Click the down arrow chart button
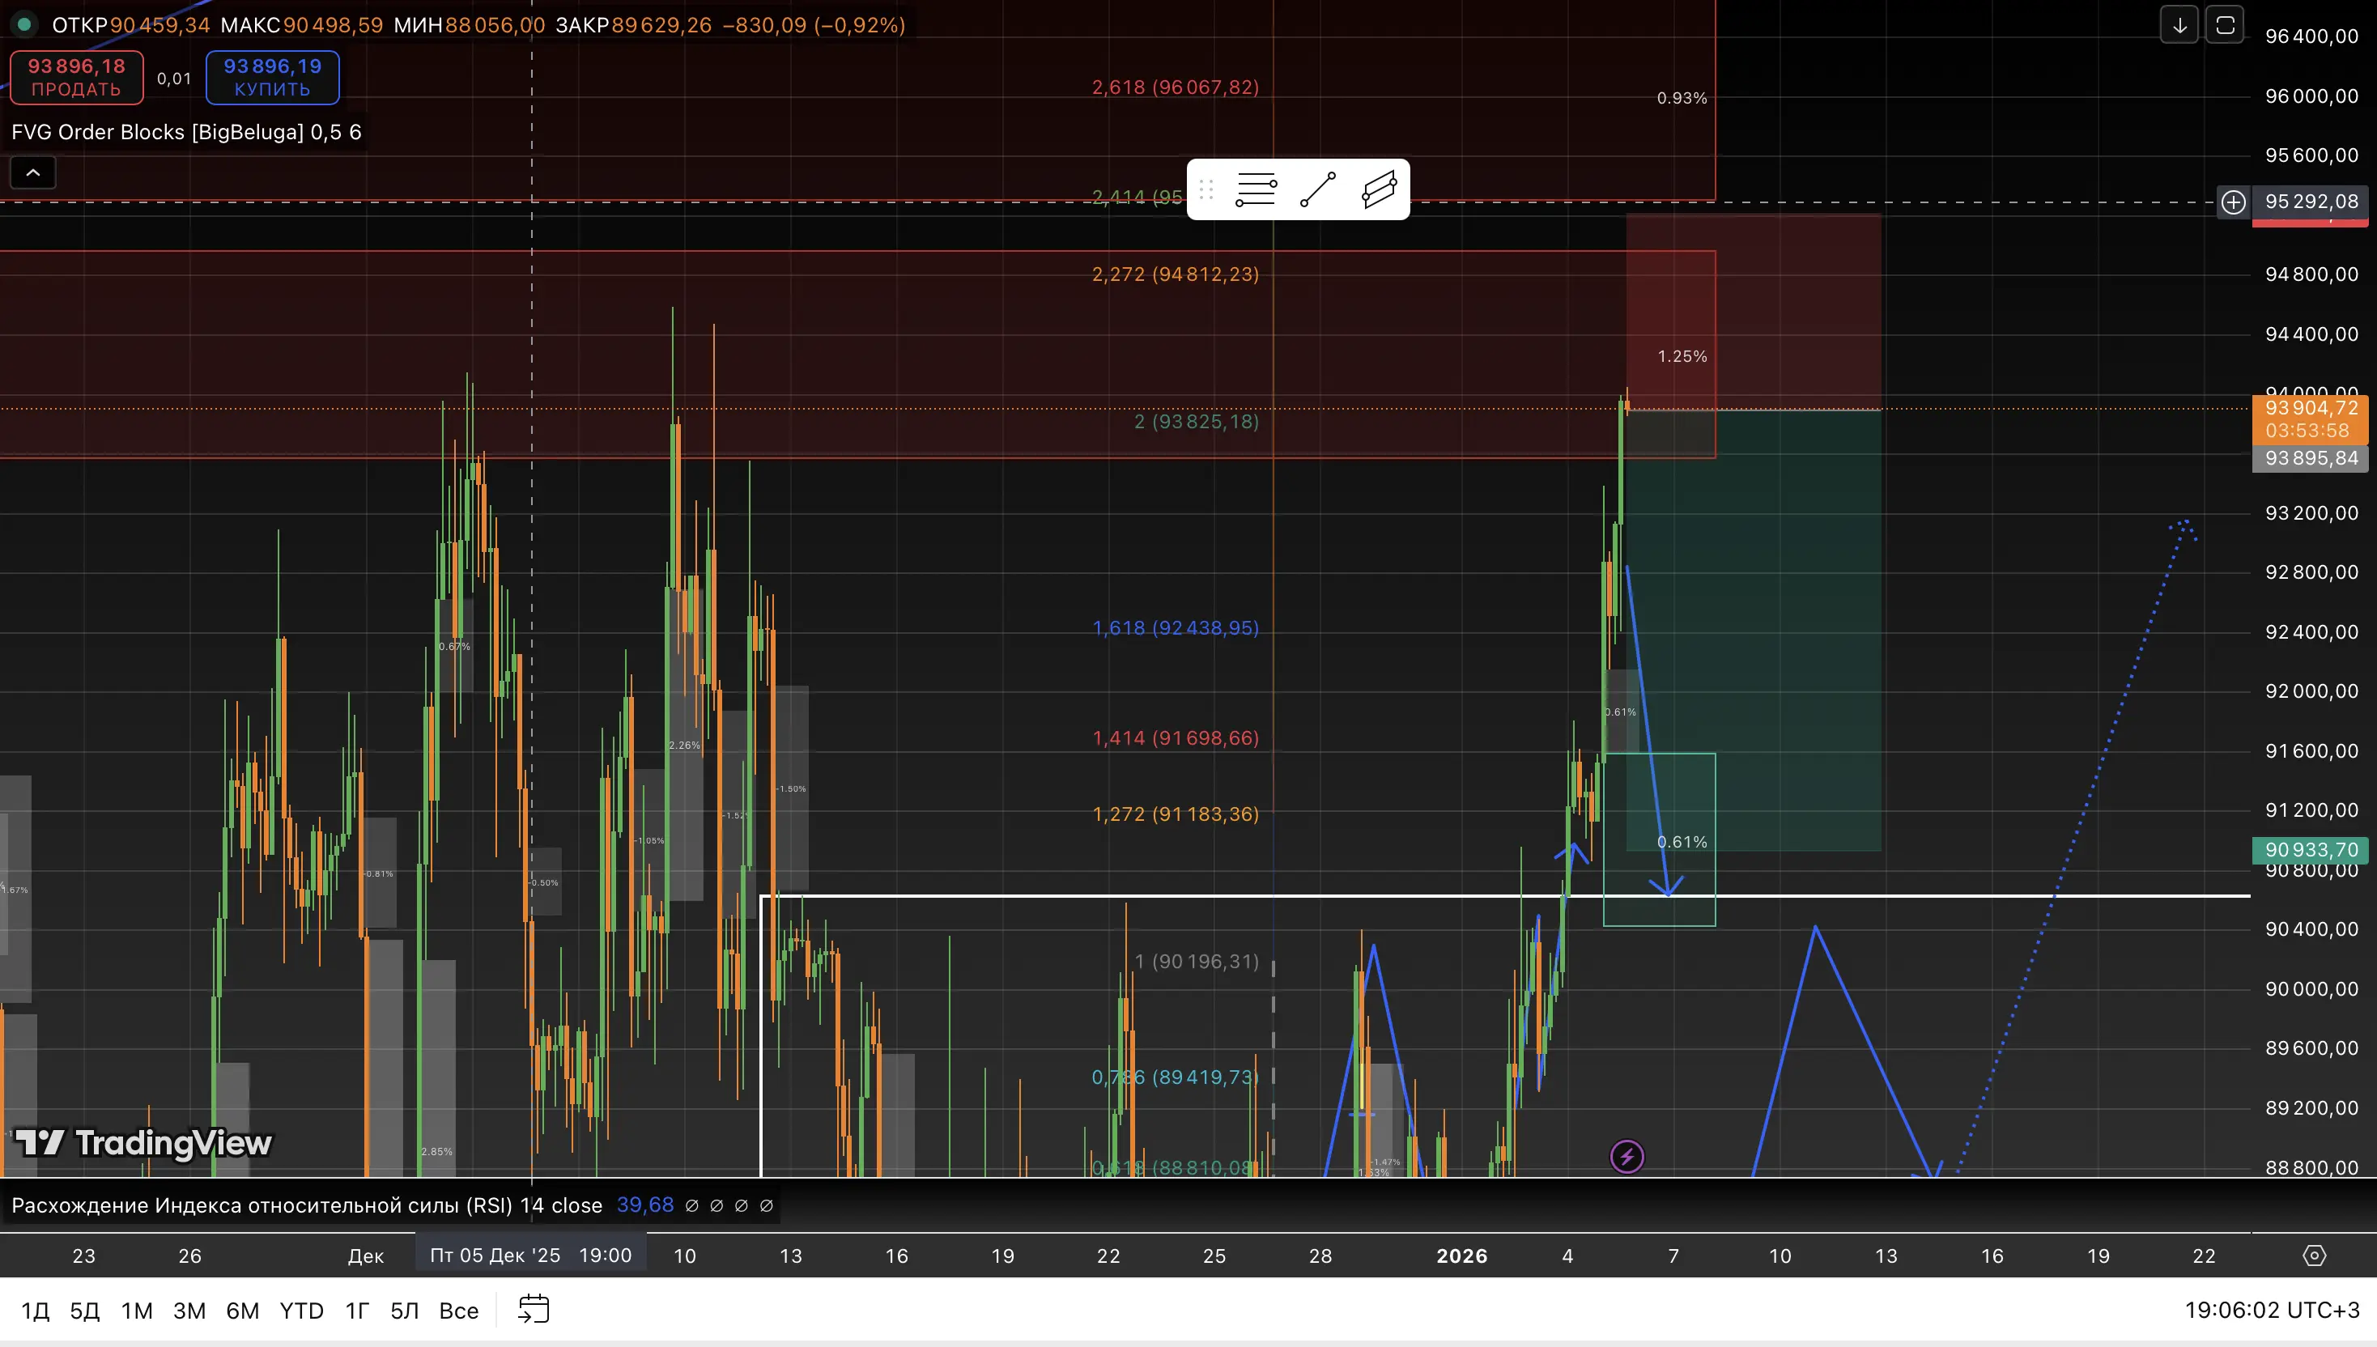 pyautogui.click(x=2179, y=25)
